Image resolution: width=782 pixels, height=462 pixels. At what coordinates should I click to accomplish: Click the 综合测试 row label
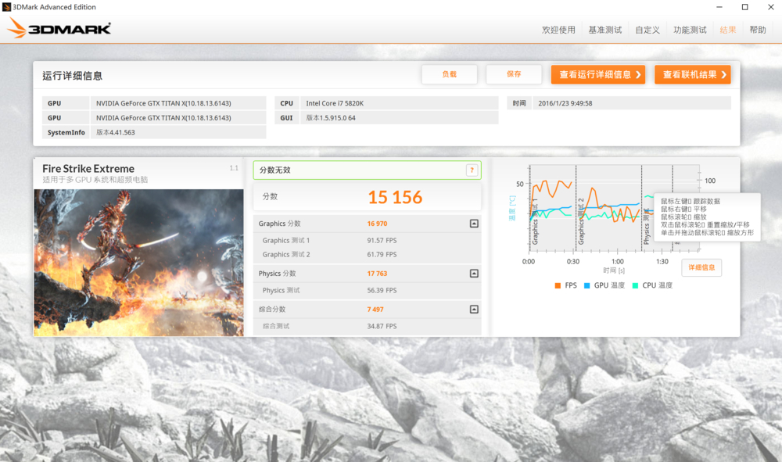(276, 326)
